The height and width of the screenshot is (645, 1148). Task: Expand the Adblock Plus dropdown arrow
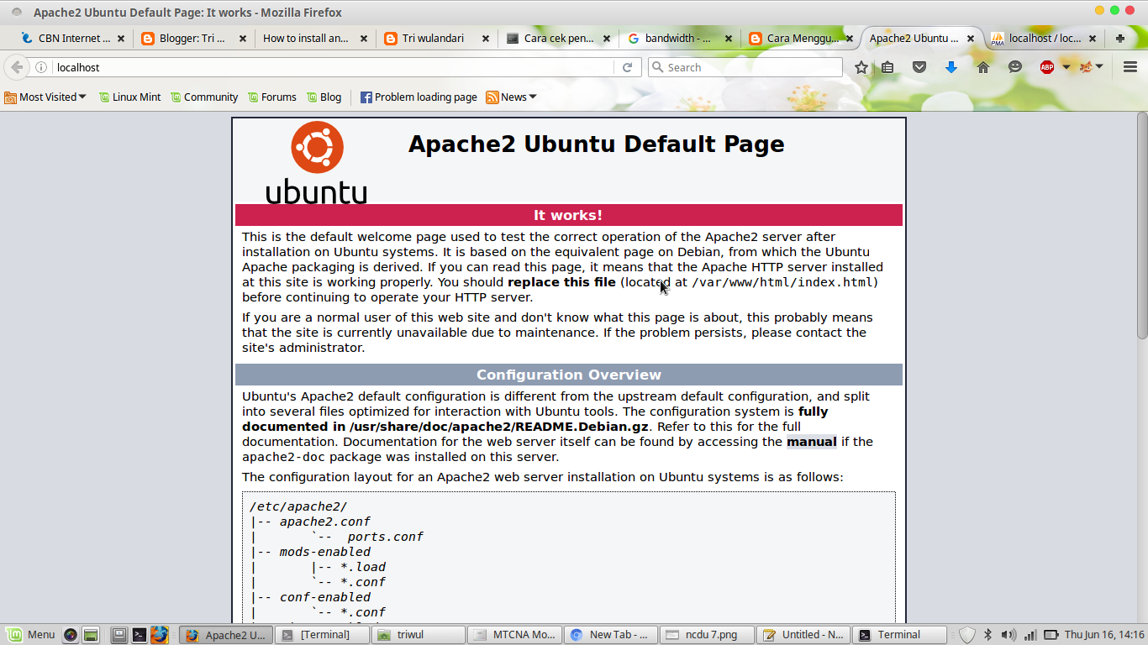coord(1066,67)
